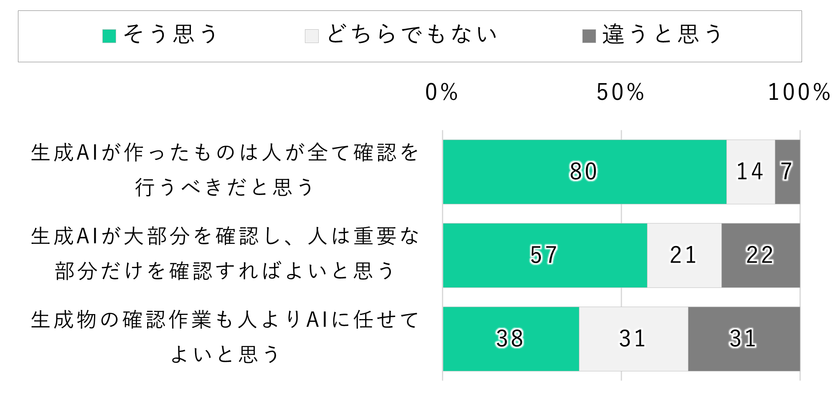Click the どちらでもない legend label

coord(412,34)
